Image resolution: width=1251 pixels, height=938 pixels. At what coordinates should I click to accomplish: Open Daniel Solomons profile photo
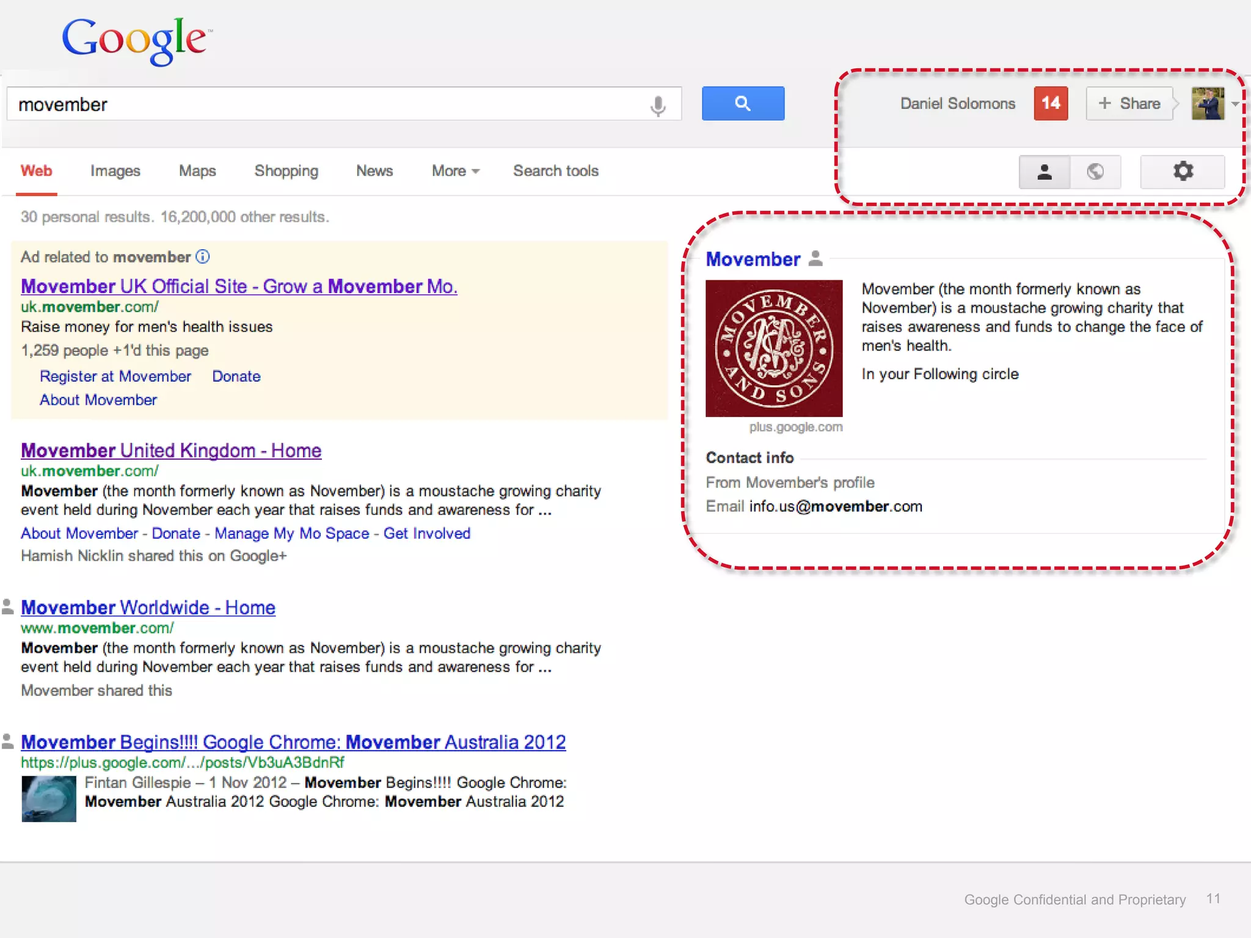click(1208, 103)
